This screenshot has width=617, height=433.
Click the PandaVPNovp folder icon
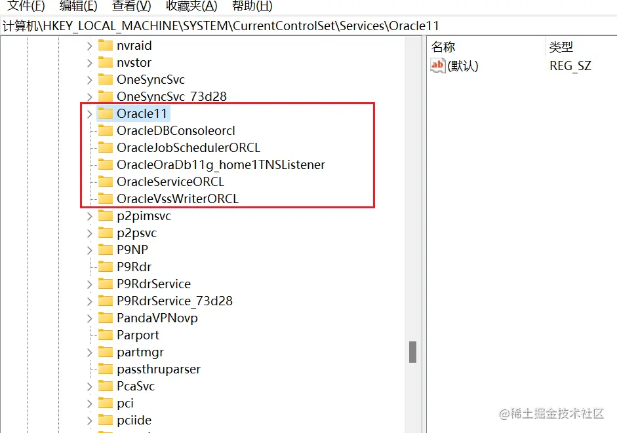(105, 317)
